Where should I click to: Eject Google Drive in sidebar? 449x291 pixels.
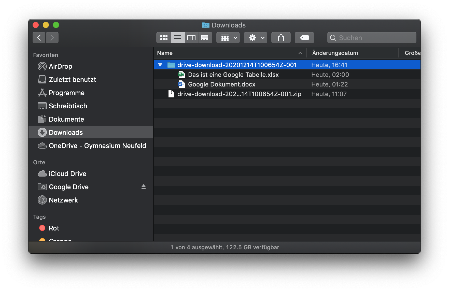point(144,187)
